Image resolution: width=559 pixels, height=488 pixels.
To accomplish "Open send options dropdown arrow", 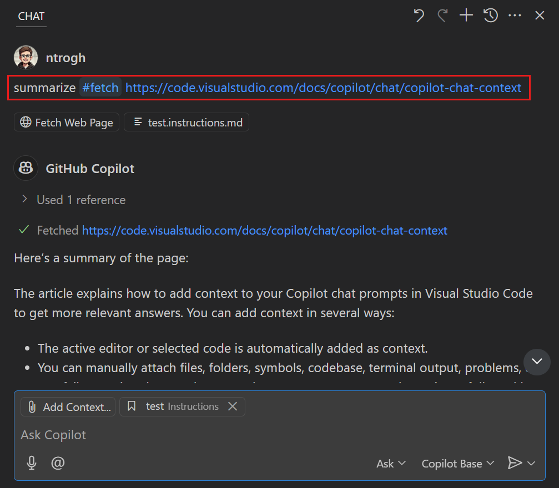I will [x=532, y=463].
